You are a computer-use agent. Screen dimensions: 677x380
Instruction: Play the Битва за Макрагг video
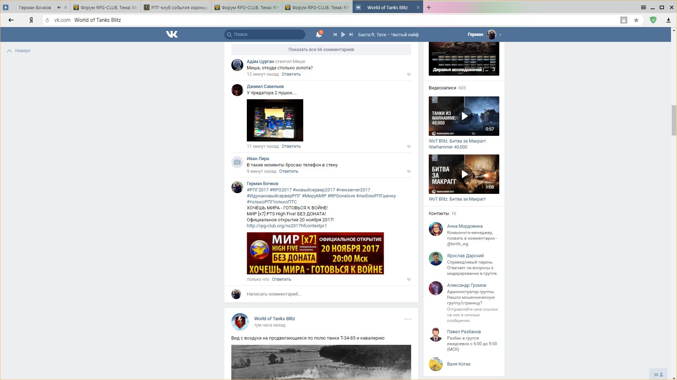pos(464,174)
